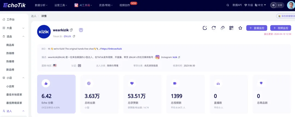The width and height of the screenshot is (295, 117).
Task: Click the 收录时间 2023-06-30 text
Action: pos(184,66)
